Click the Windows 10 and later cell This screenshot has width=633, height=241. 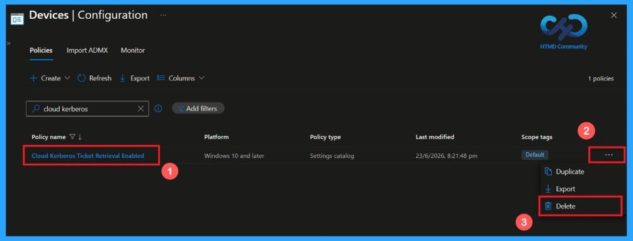pos(234,155)
